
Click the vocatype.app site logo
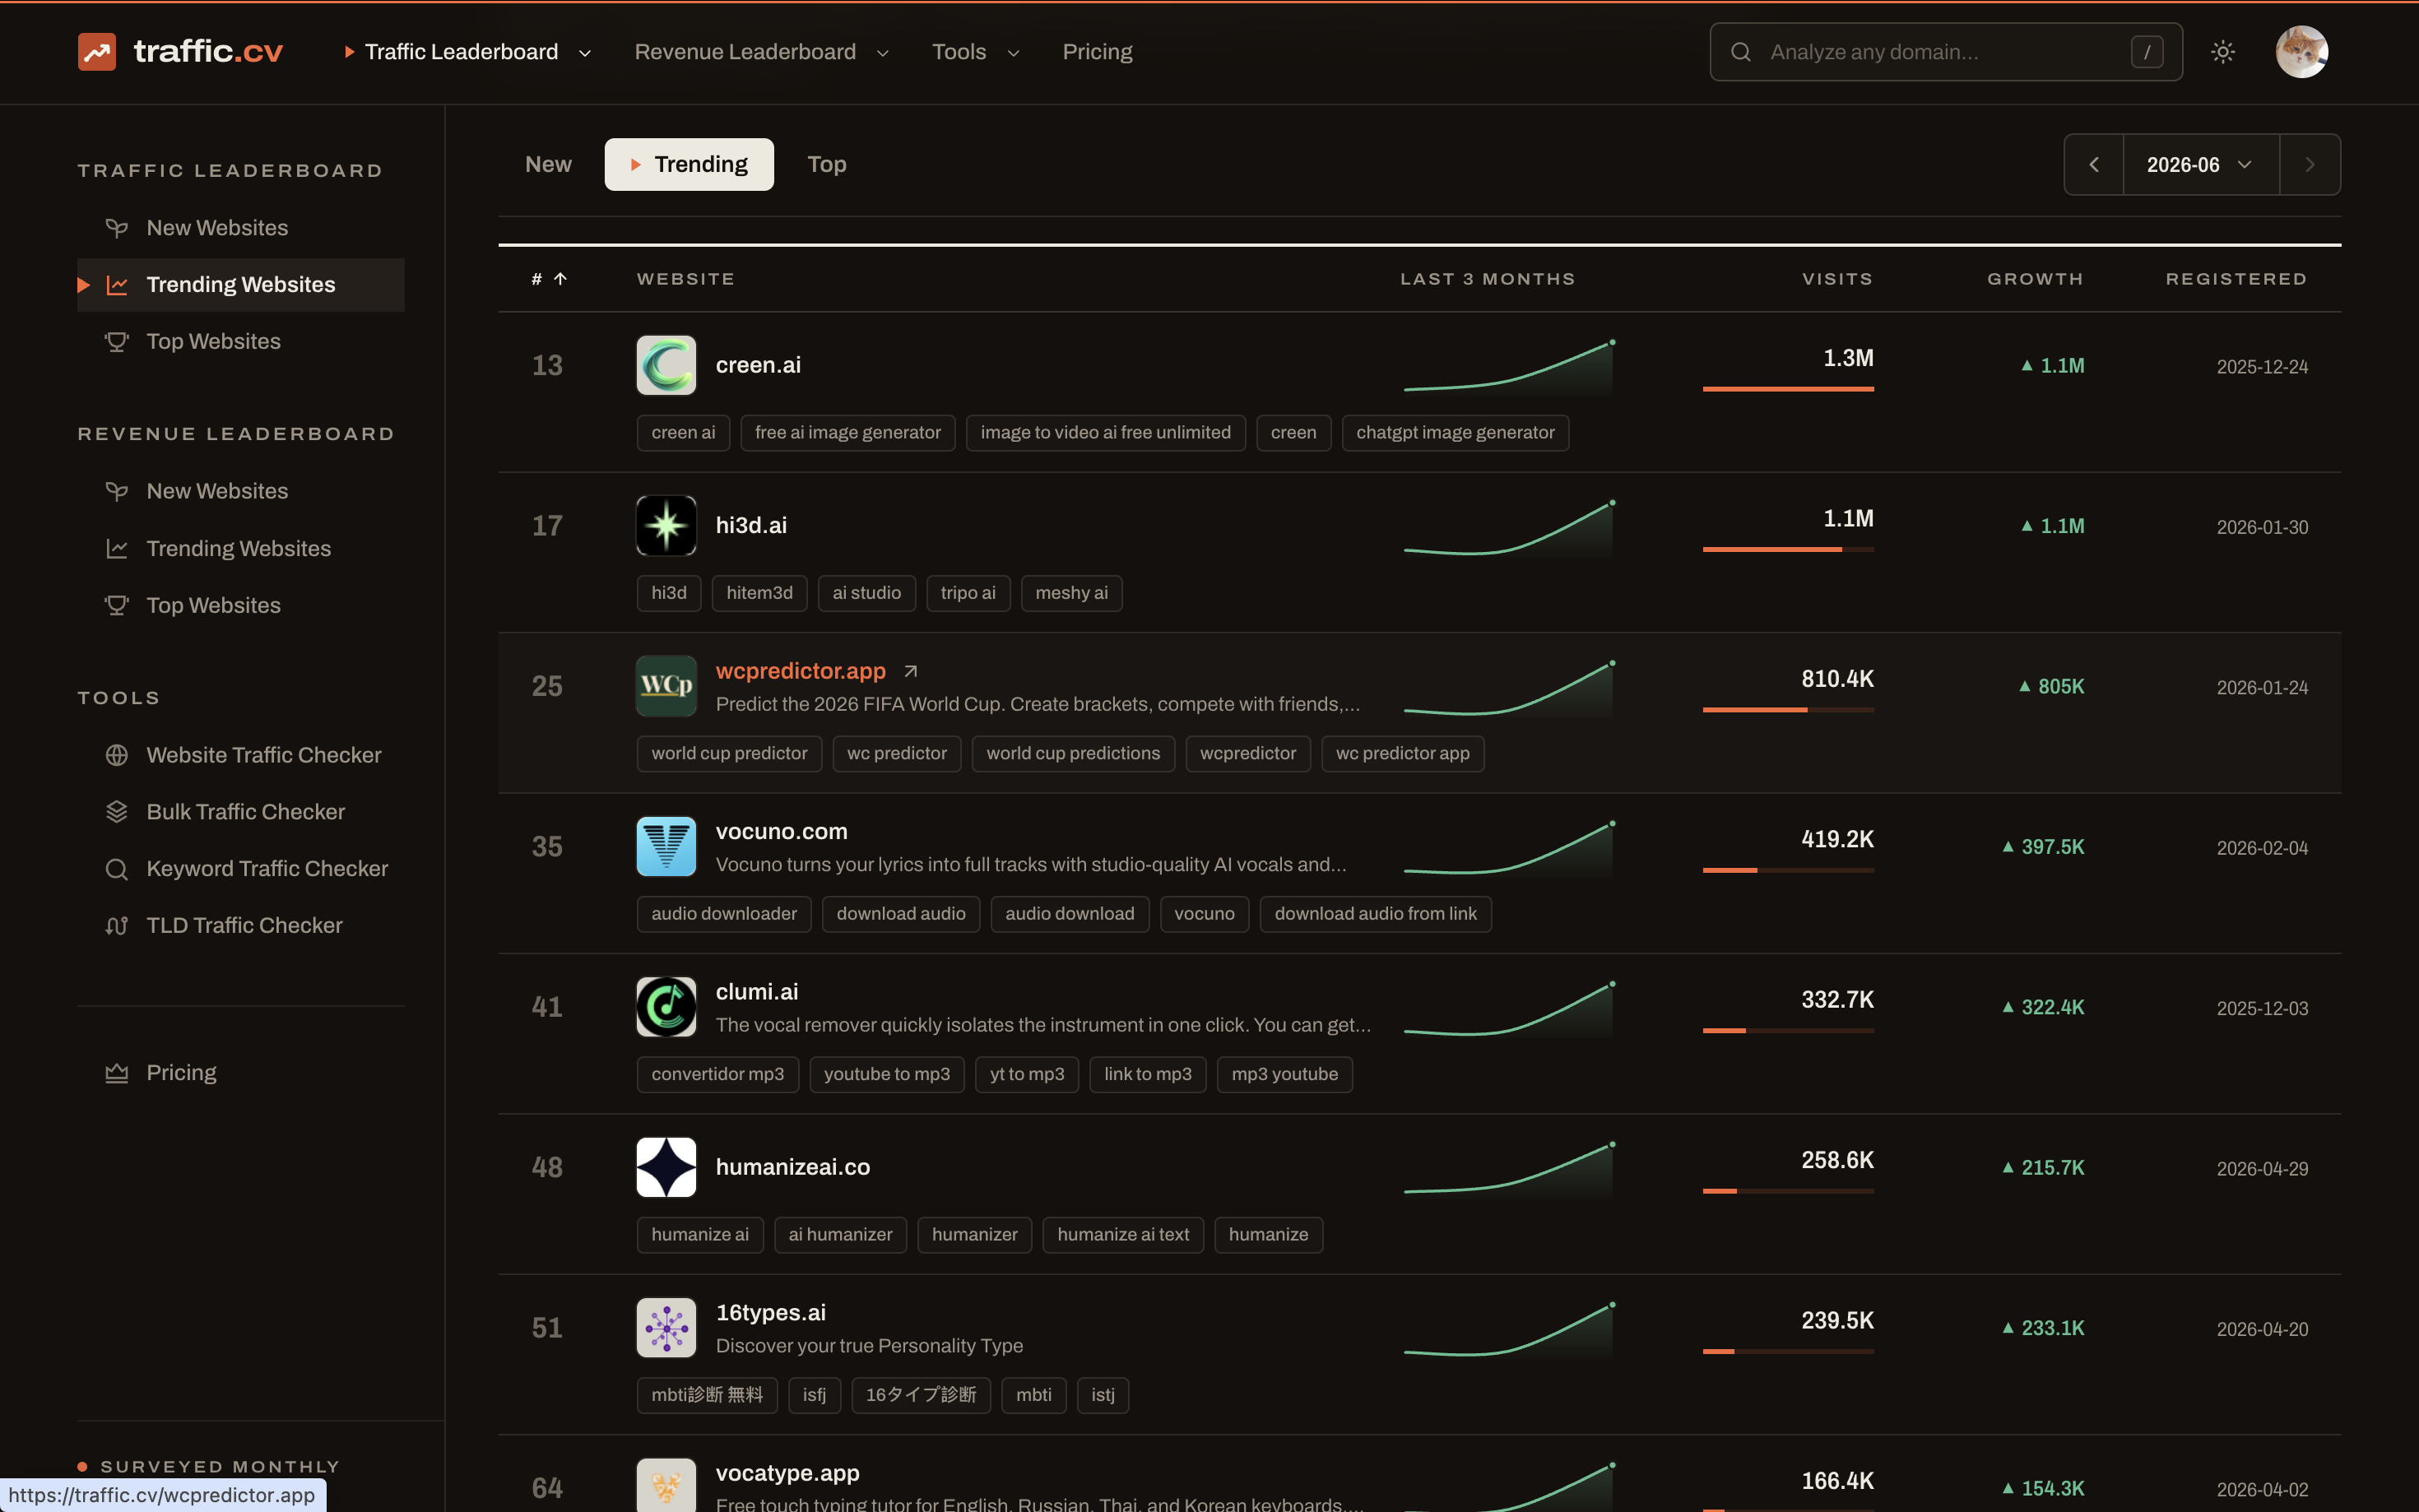pyautogui.click(x=666, y=1485)
